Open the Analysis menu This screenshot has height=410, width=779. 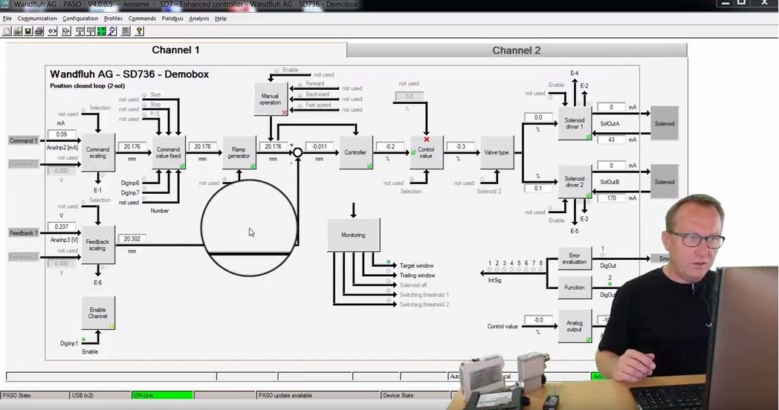[199, 19]
